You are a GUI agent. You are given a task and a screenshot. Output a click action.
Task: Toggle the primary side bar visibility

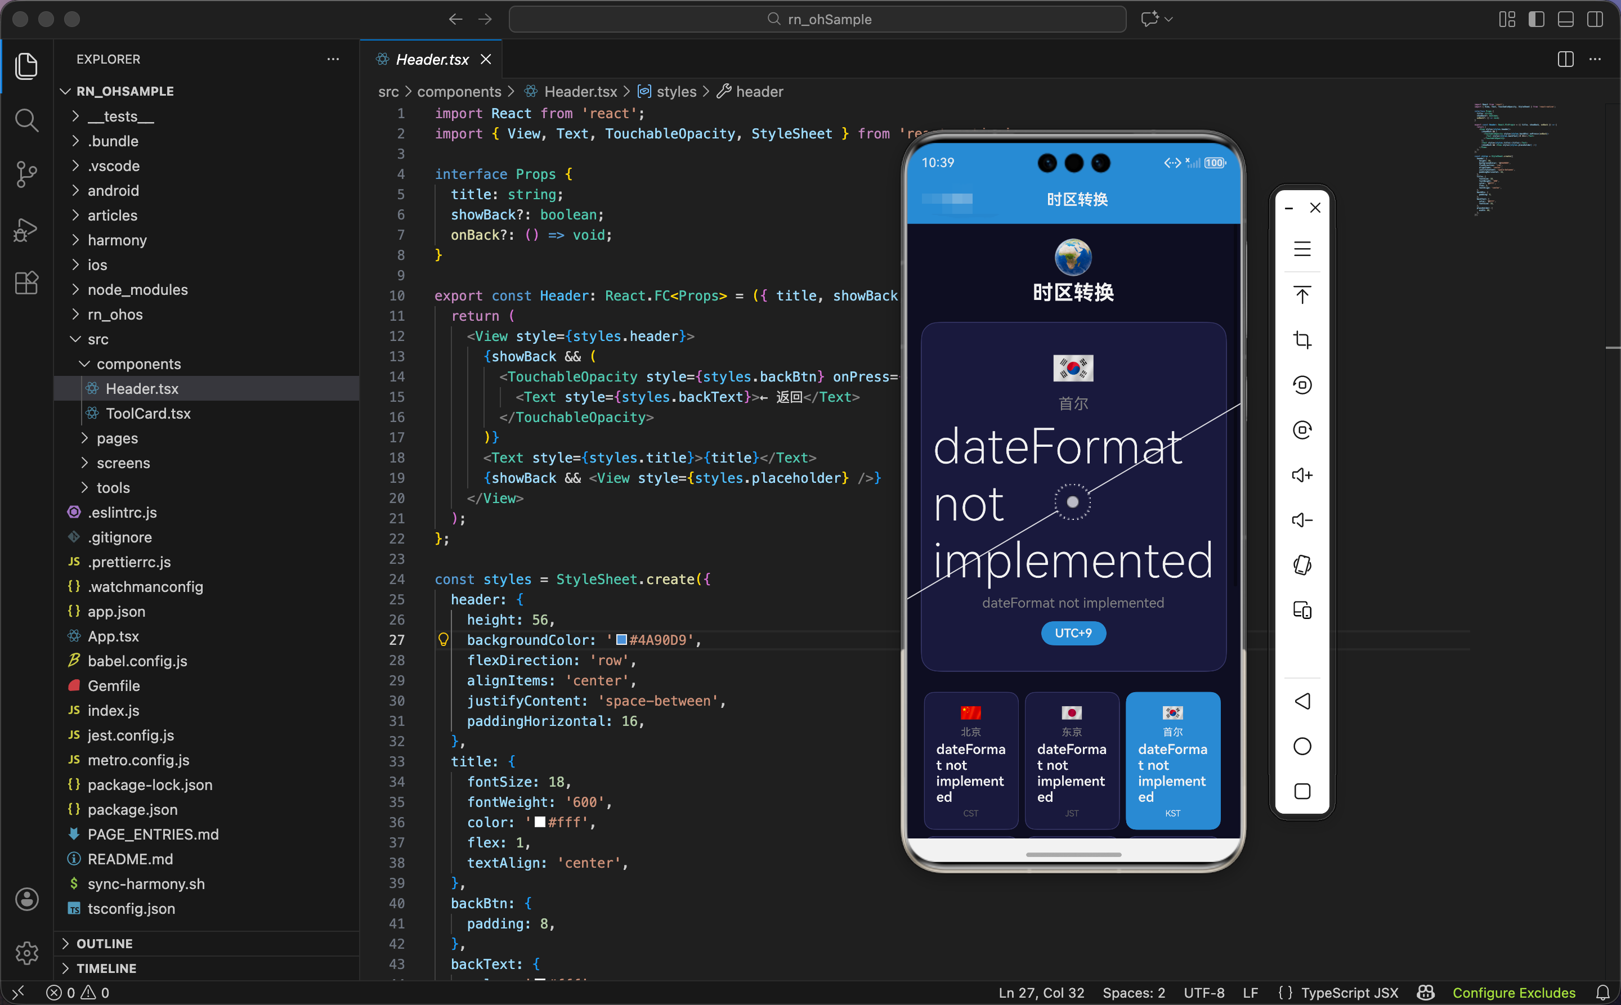1536,19
